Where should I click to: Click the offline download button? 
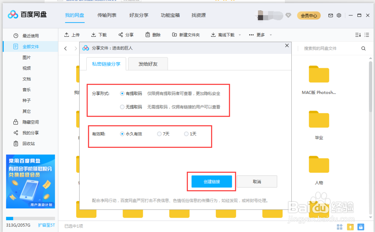tap(223, 35)
